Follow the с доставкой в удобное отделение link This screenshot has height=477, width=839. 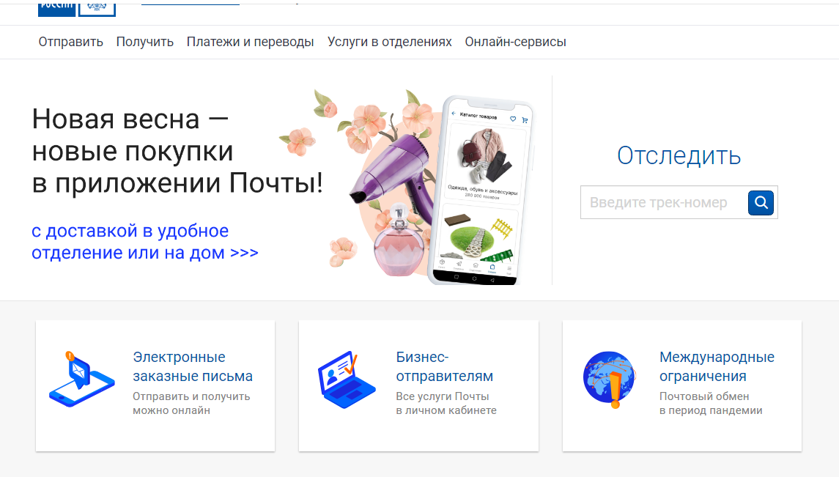coord(145,242)
